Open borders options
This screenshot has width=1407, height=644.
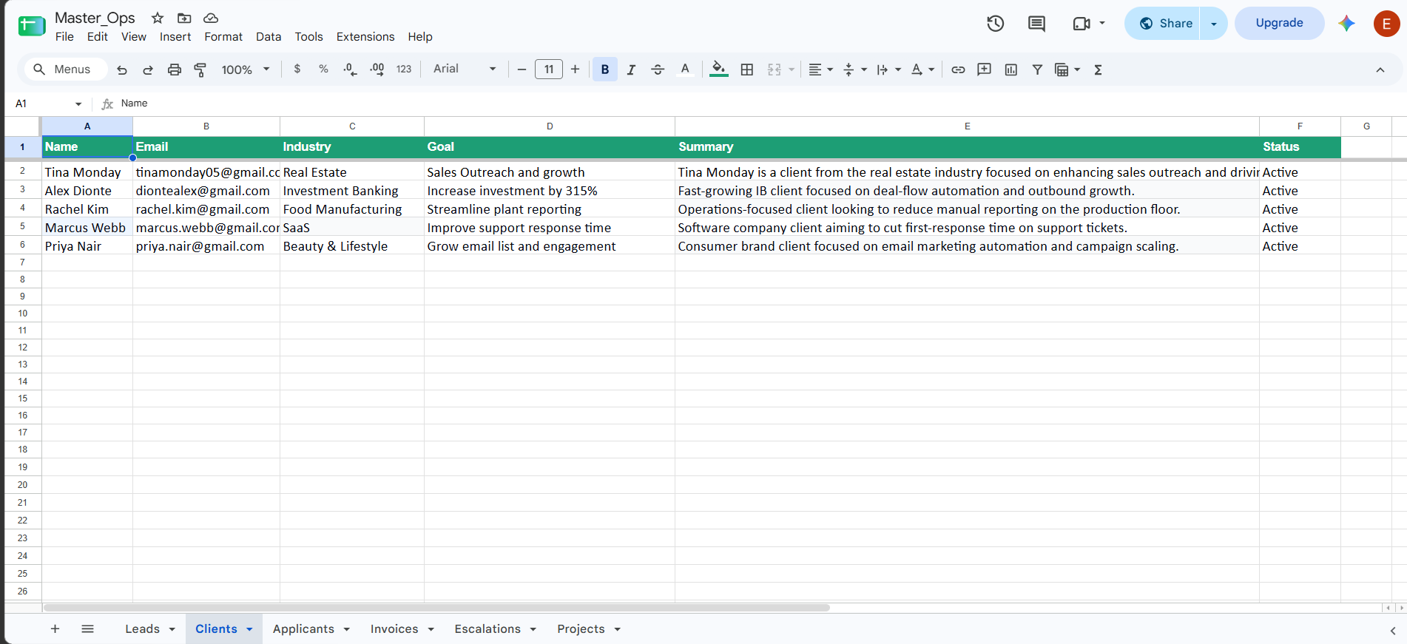tap(747, 70)
